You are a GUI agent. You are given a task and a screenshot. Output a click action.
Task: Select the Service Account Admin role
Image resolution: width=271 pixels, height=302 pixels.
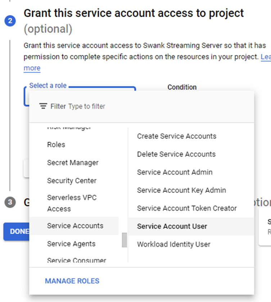click(x=175, y=172)
